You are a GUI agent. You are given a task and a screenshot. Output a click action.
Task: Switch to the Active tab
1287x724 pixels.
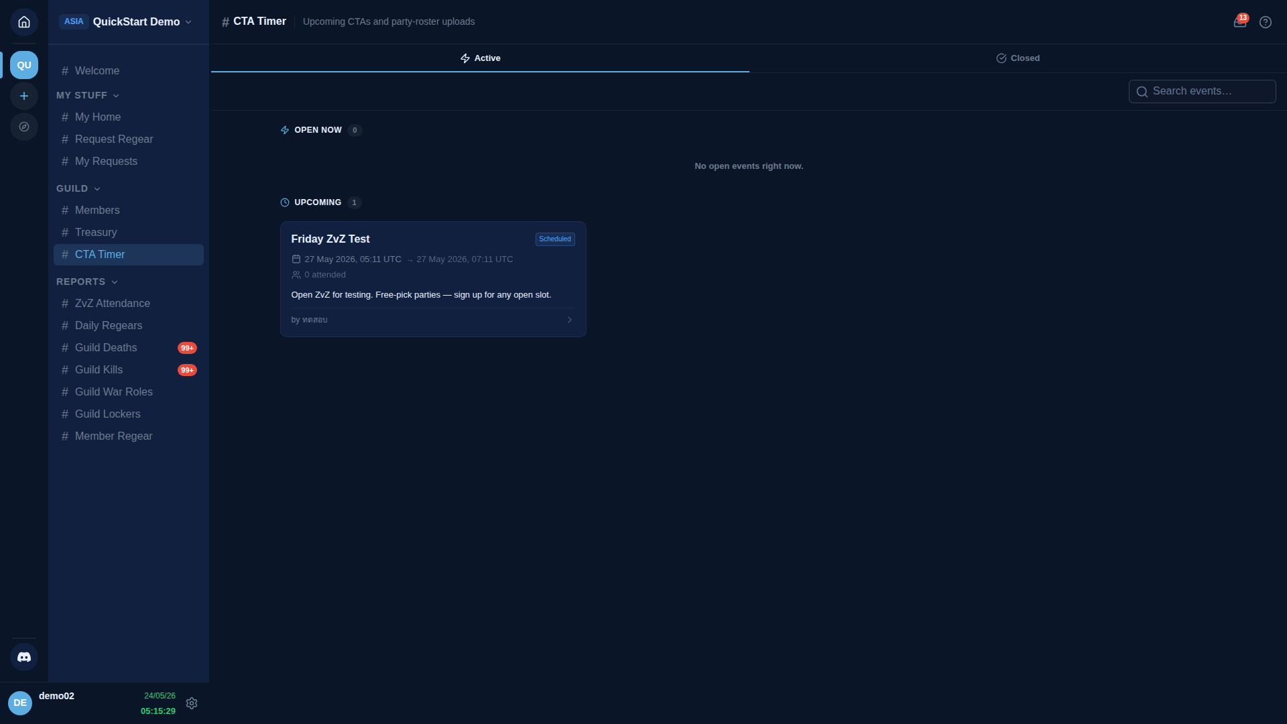click(481, 58)
